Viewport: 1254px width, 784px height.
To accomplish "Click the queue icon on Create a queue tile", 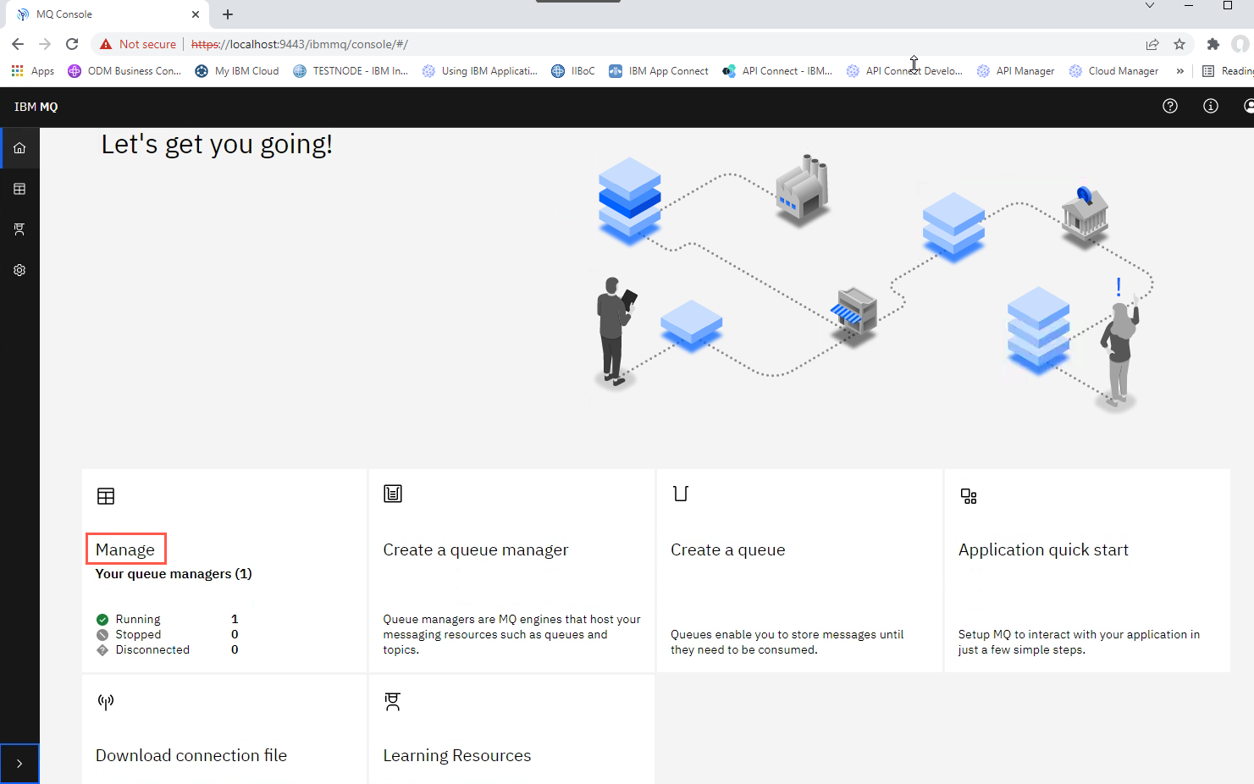I will coord(681,494).
